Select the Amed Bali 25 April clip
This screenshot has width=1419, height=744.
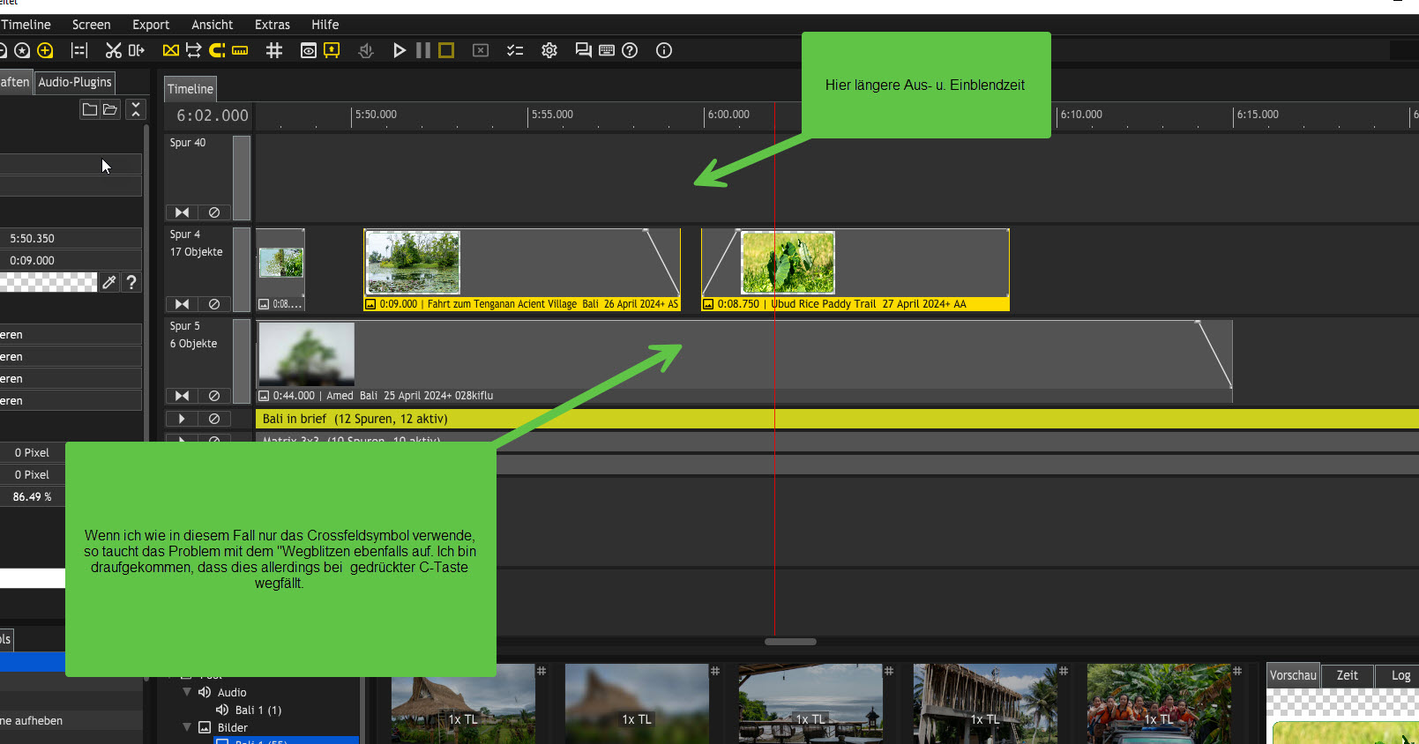(743, 361)
